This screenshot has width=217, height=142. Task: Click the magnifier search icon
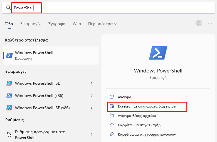[x=8, y=8]
